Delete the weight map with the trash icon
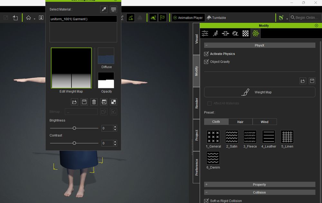This screenshot has width=322, height=203. click(x=94, y=102)
